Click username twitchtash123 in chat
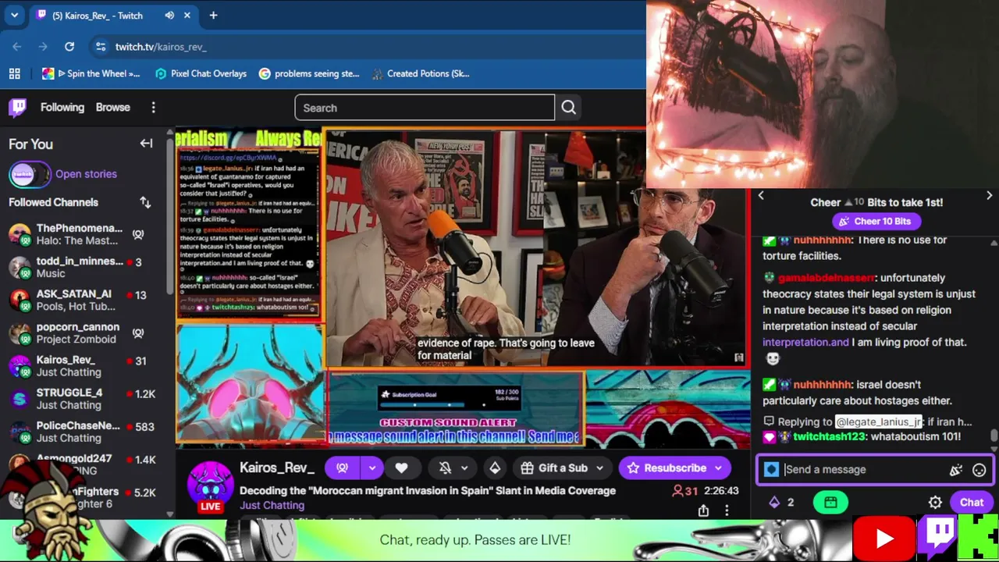999x562 pixels. (x=830, y=436)
